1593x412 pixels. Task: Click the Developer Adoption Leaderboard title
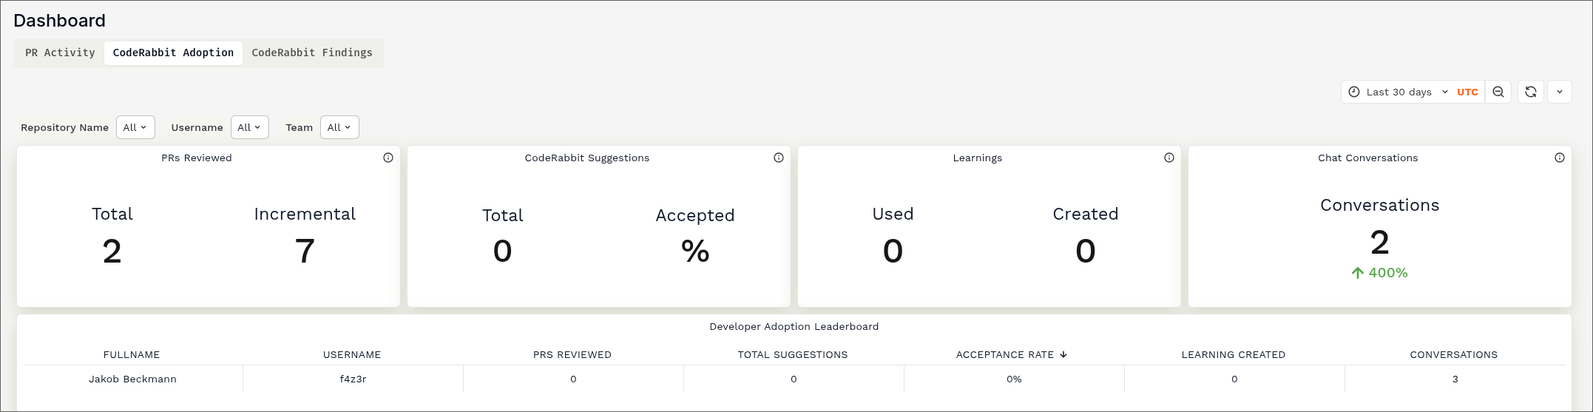(x=794, y=326)
